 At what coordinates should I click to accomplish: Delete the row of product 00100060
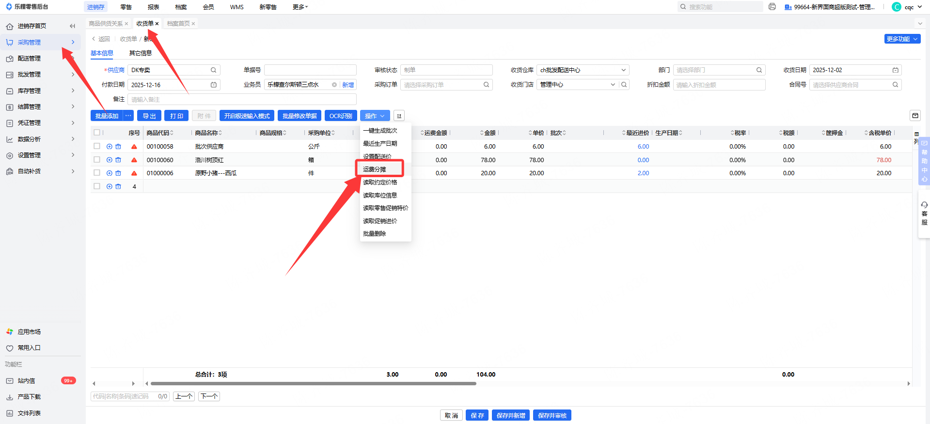coord(118,160)
